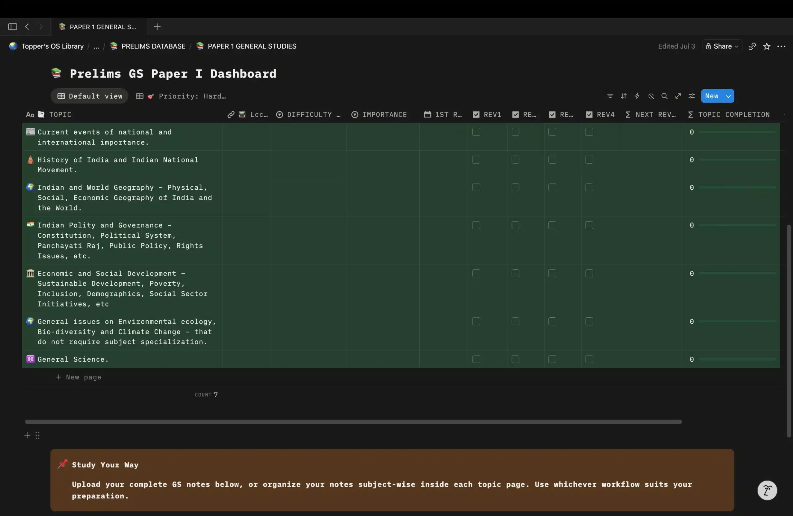The image size is (793, 516).
Task: Copy page link icon next to Share
Action: coord(752,46)
